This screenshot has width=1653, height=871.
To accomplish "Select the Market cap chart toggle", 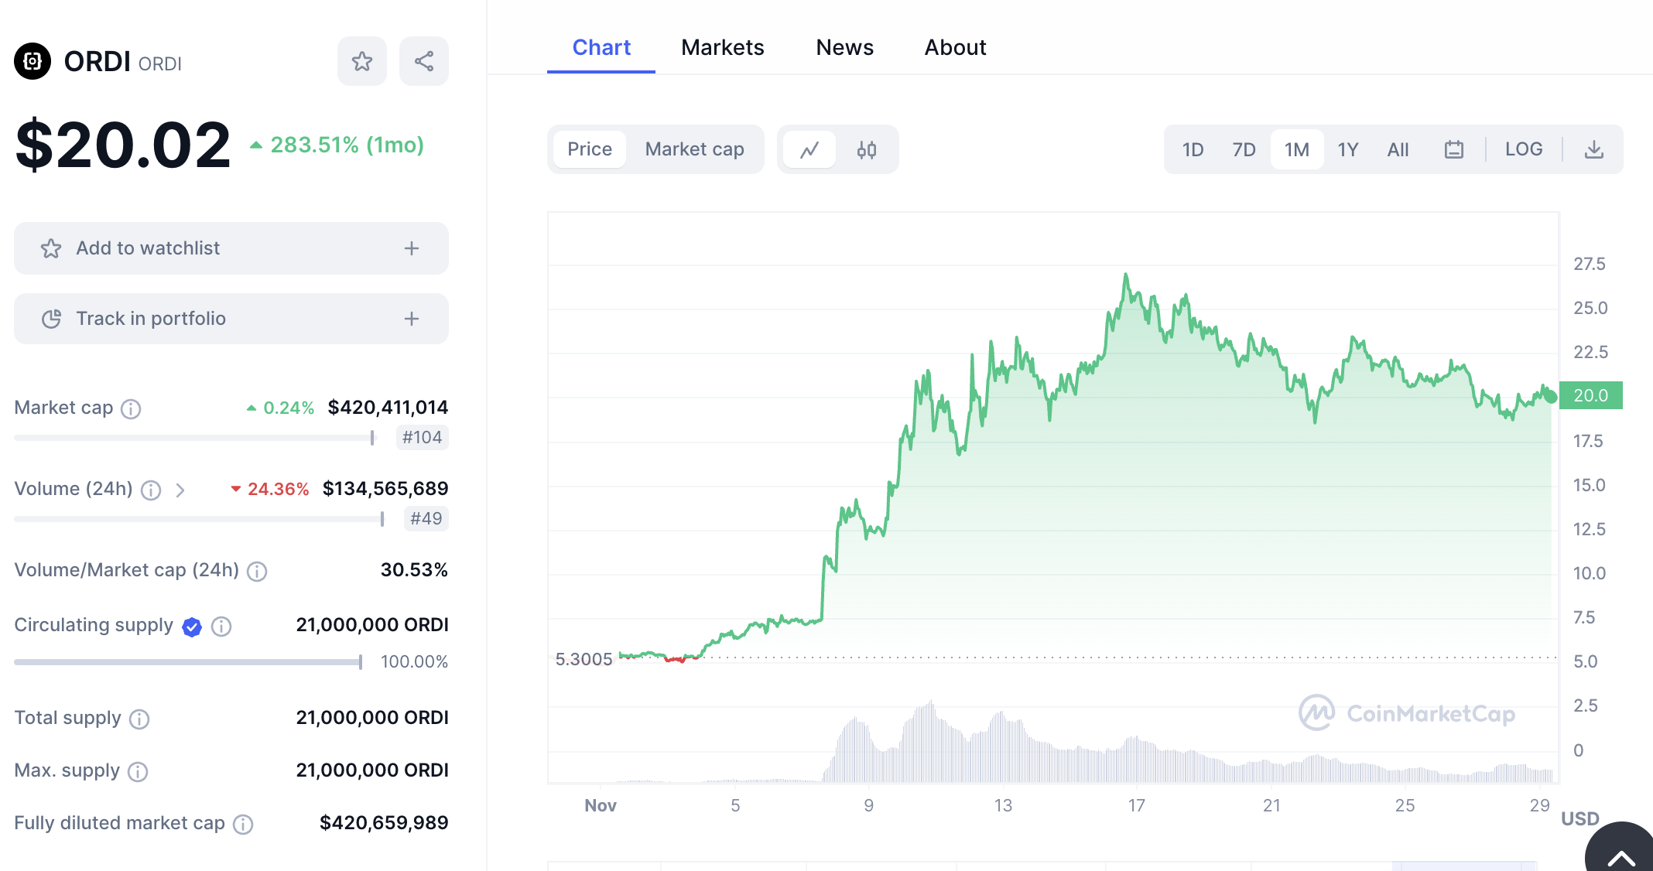I will pyautogui.click(x=694, y=149).
